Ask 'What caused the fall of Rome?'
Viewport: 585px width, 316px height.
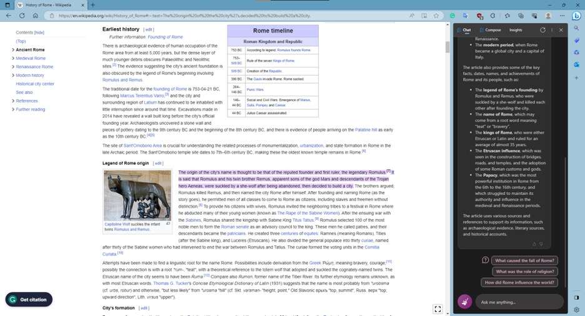[x=524, y=260]
